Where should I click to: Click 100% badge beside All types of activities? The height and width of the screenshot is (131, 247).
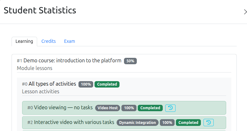point(86,84)
